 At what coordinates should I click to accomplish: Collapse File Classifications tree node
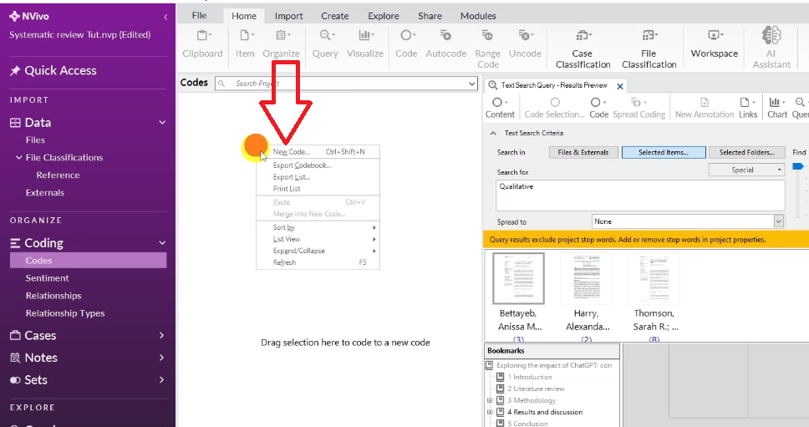[x=19, y=157]
